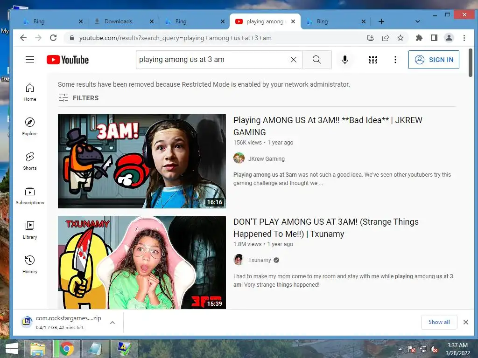
Task: Open the YouTube apps grid icon
Action: click(x=373, y=60)
